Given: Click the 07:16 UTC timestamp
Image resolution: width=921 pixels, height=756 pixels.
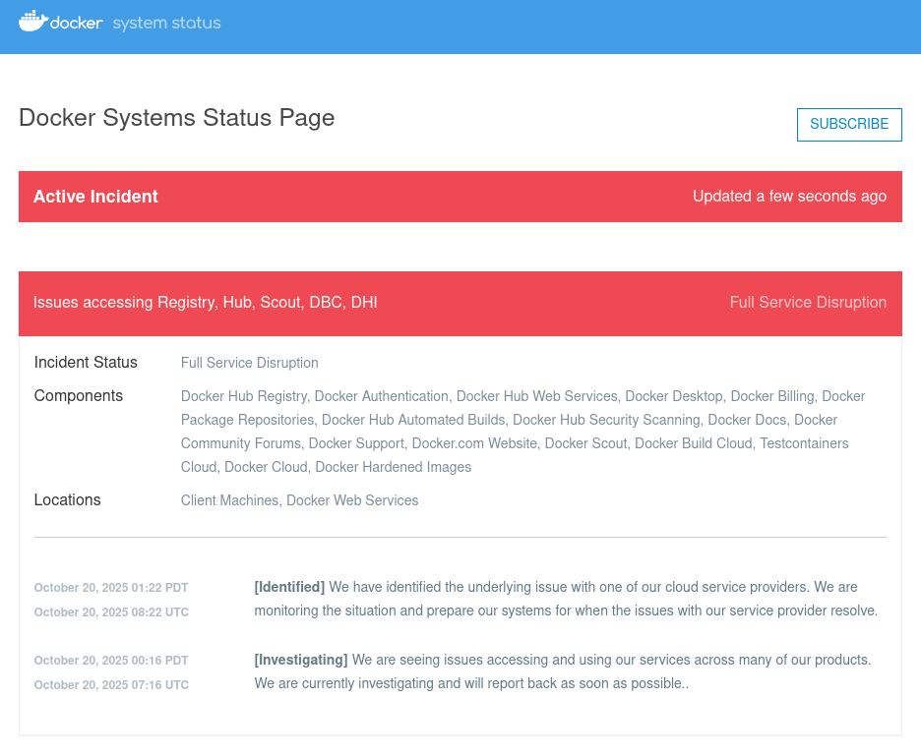Looking at the screenshot, I should tap(111, 685).
